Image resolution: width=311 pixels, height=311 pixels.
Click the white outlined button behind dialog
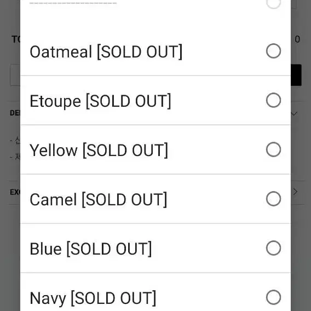tap(15, 75)
